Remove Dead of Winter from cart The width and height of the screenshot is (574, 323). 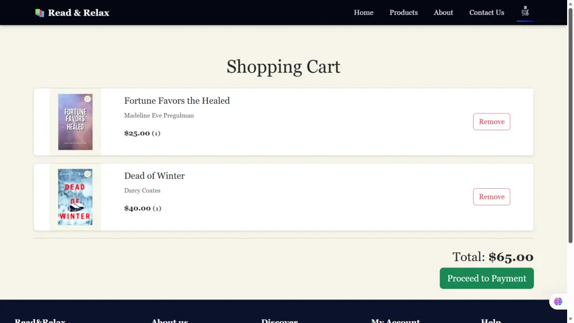[x=491, y=197]
